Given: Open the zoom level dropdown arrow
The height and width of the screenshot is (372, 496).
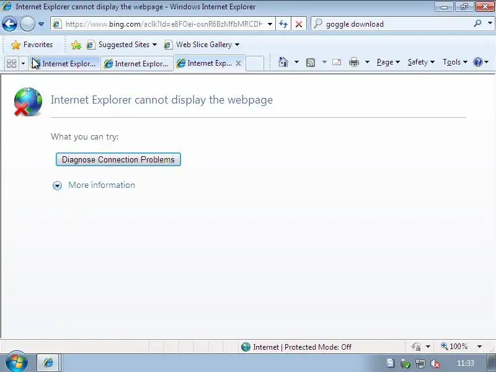Looking at the screenshot, I should pos(479,347).
